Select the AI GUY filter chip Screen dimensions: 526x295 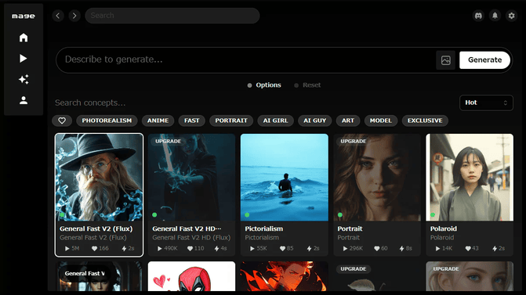pyautogui.click(x=314, y=121)
